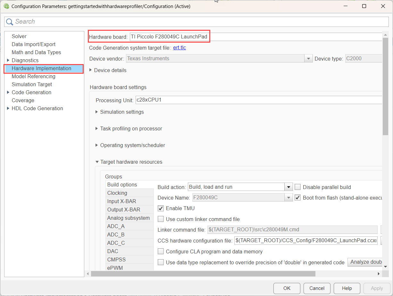Expand Task profiling on processor section
The image size is (393, 296).
[x=96, y=128]
